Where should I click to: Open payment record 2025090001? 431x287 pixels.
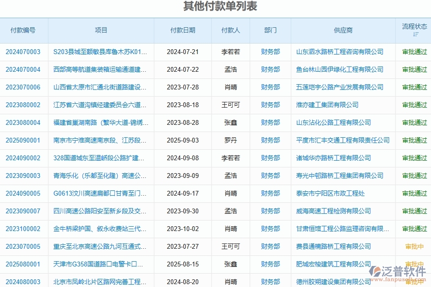click(x=23, y=140)
